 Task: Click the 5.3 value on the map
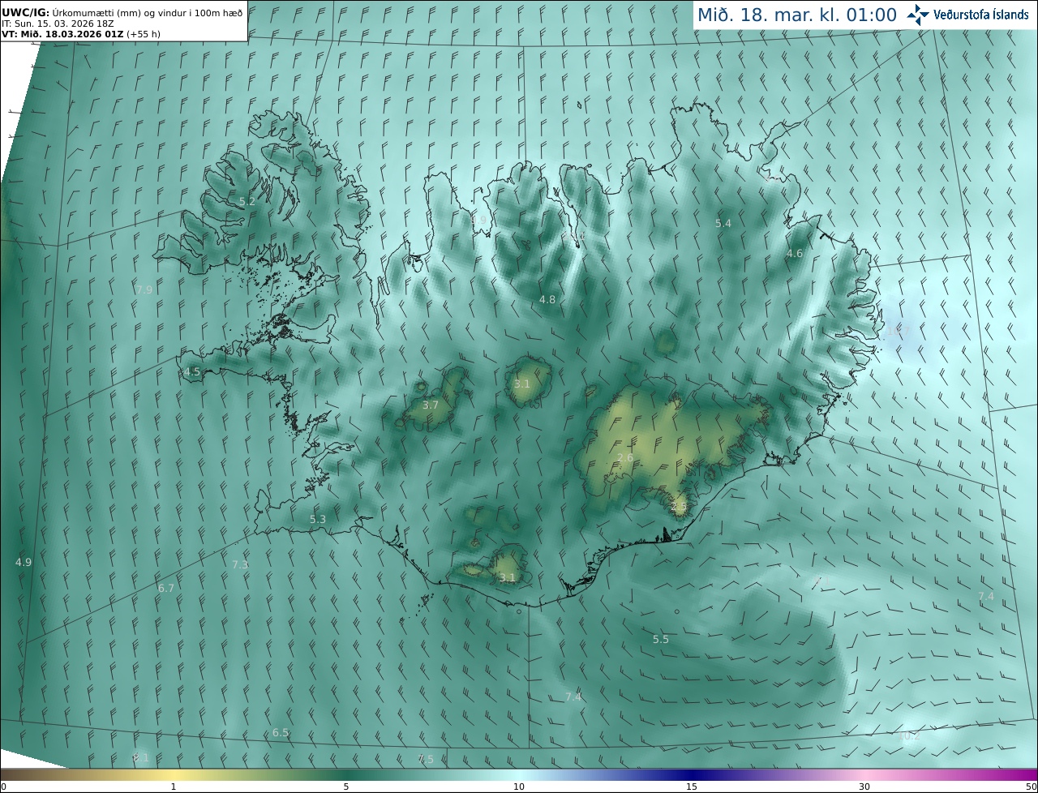tap(318, 520)
